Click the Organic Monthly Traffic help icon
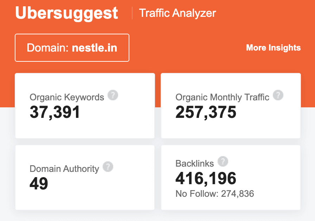Screen dimensions: 315x221 [x=278, y=95]
